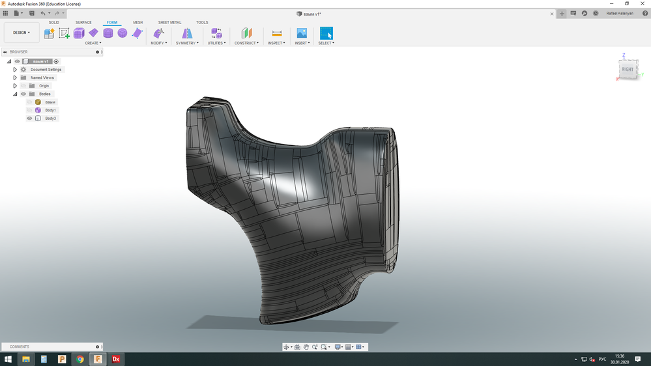651x366 pixels.
Task: Switch to the SURFACE tab
Action: point(83,22)
